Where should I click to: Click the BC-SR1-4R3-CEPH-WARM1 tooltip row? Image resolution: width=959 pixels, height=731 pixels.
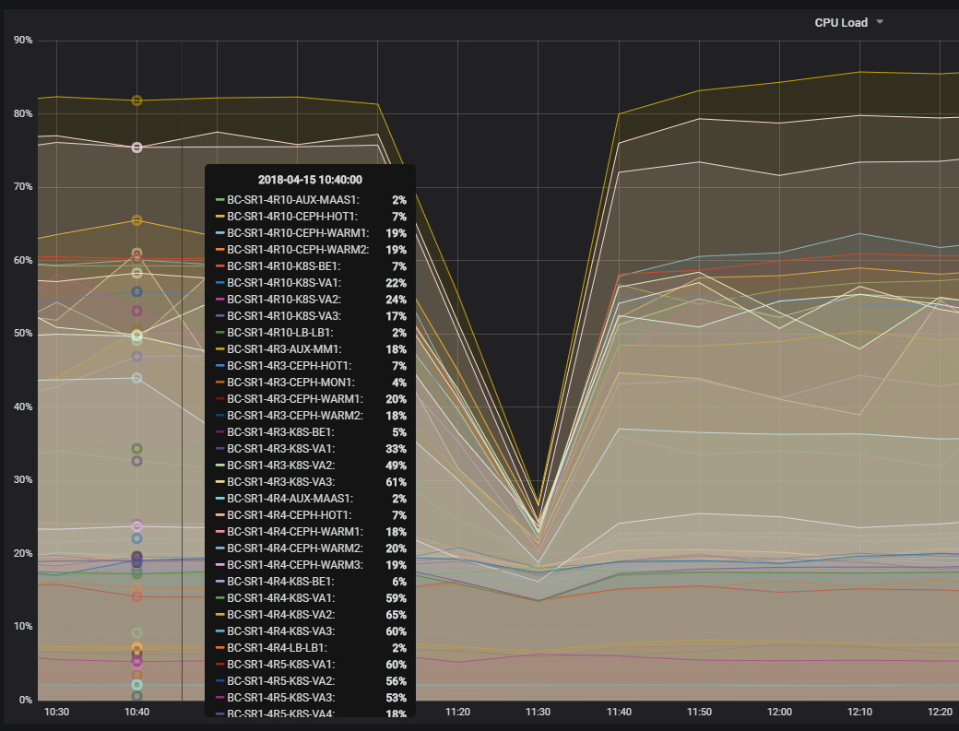(311, 398)
